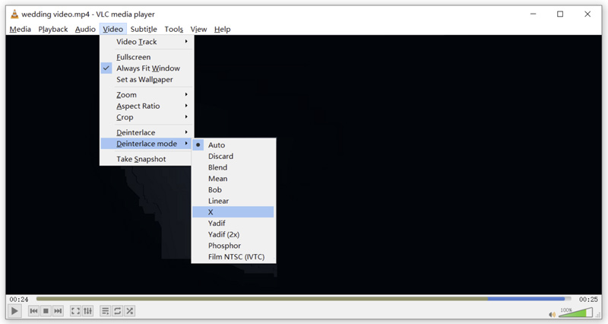This screenshot has height=324, width=608.
Task: Open the Help menu
Action: click(x=222, y=29)
